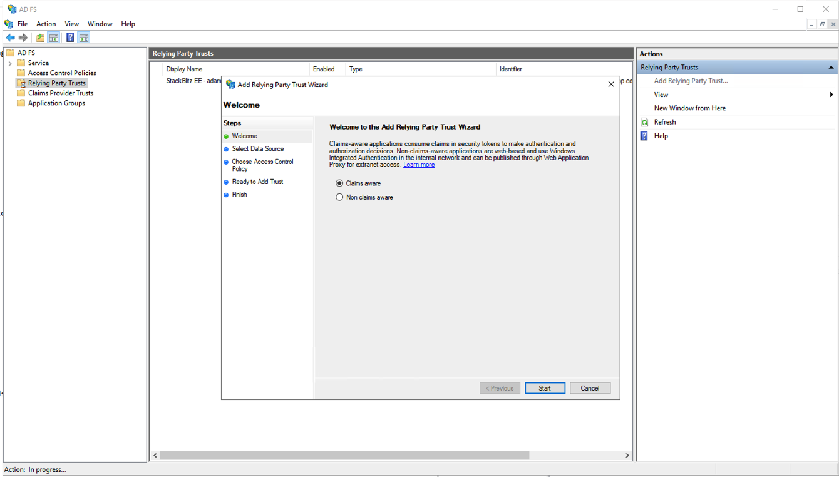The width and height of the screenshot is (839, 477).
Task: Cancel the Add Relying Party Trust Wizard
Action: click(590, 388)
